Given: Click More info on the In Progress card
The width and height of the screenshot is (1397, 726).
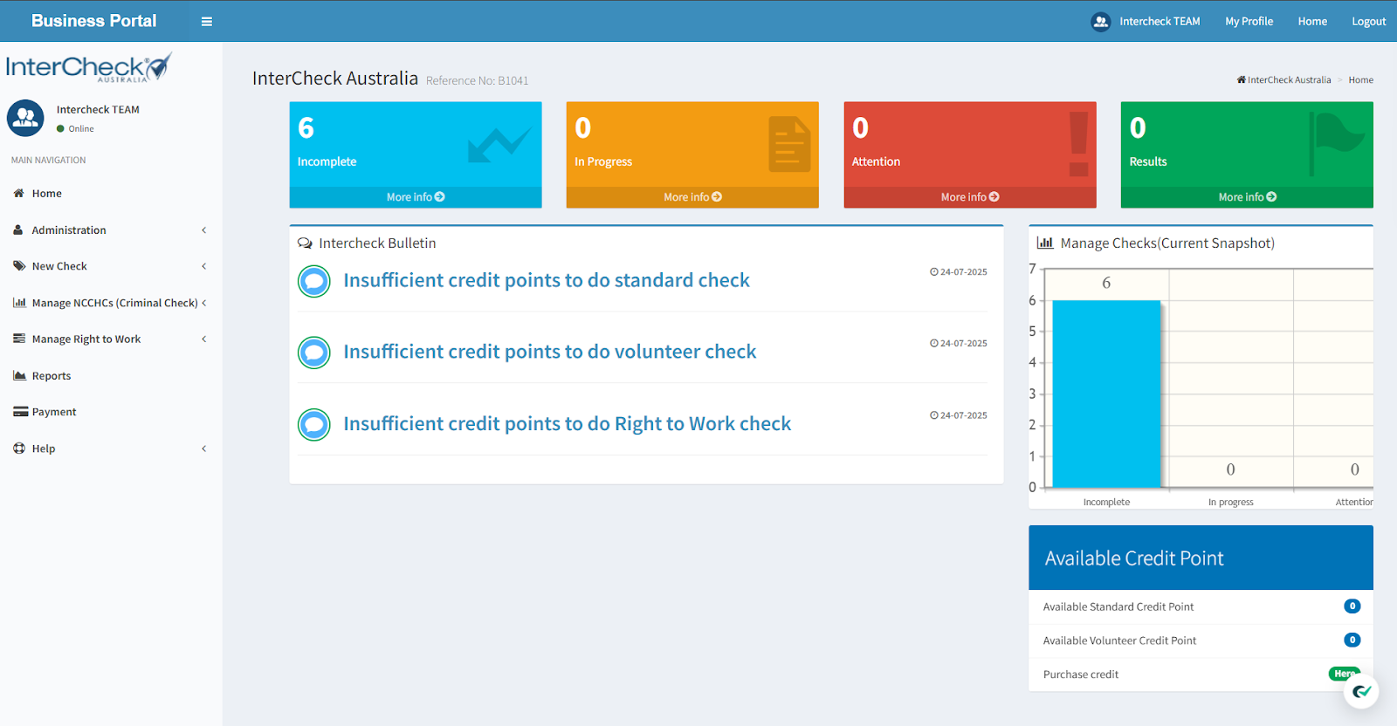Looking at the screenshot, I should click(692, 197).
